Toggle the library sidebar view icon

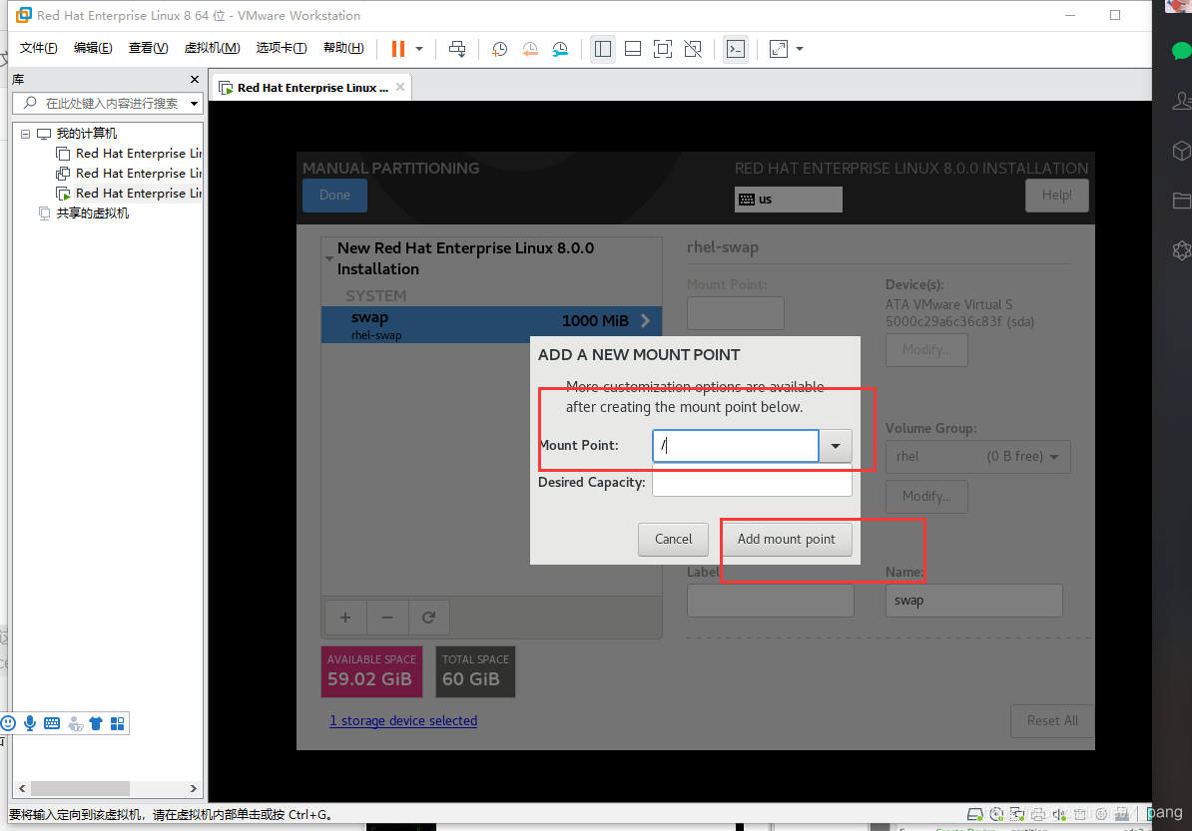603,49
